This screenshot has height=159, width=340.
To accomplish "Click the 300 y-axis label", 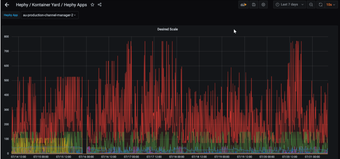I will click(x=6, y=110).
